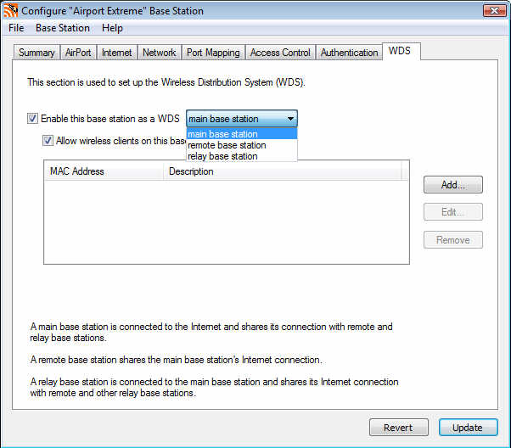Image resolution: width=511 pixels, height=448 pixels.
Task: Click the Update button
Action: 468,427
